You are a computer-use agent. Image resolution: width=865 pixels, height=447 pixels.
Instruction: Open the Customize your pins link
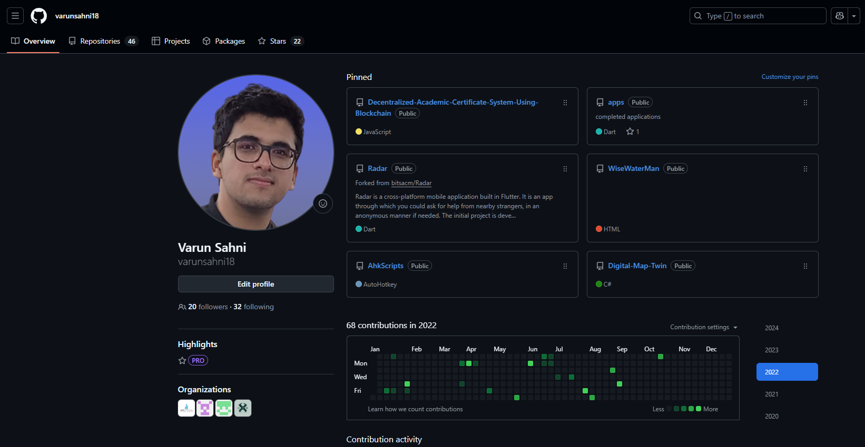790,77
